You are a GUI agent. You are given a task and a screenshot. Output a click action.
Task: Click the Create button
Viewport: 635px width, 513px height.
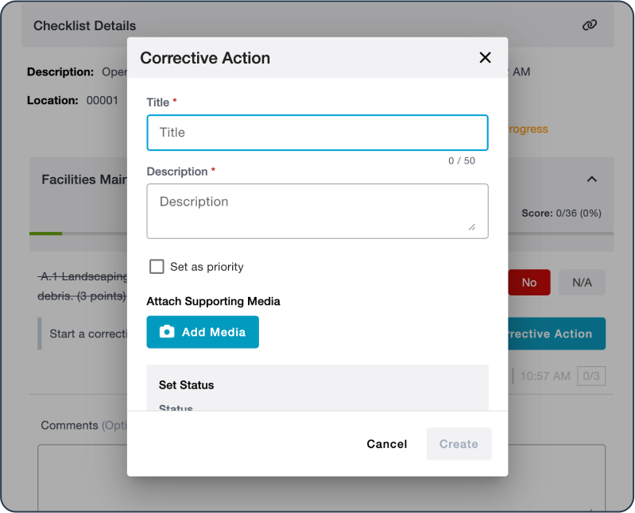[459, 444]
